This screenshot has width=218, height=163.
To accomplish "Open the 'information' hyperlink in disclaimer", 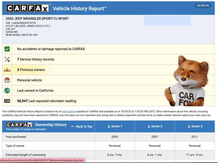I will point(69,112).
